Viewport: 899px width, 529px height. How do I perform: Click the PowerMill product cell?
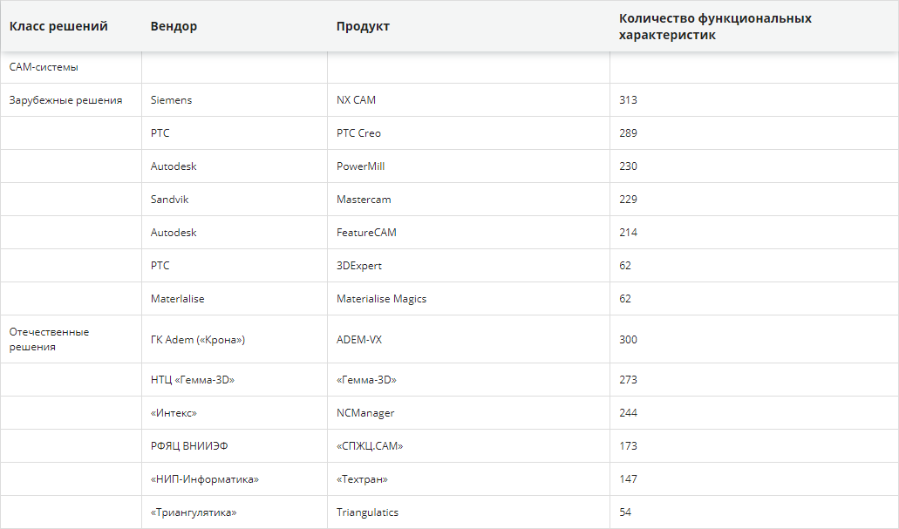coord(468,166)
